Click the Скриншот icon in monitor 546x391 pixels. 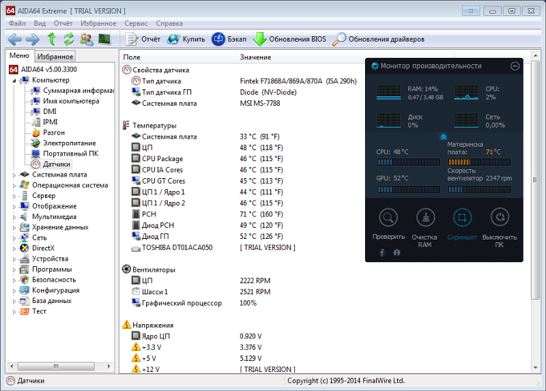coord(462,218)
